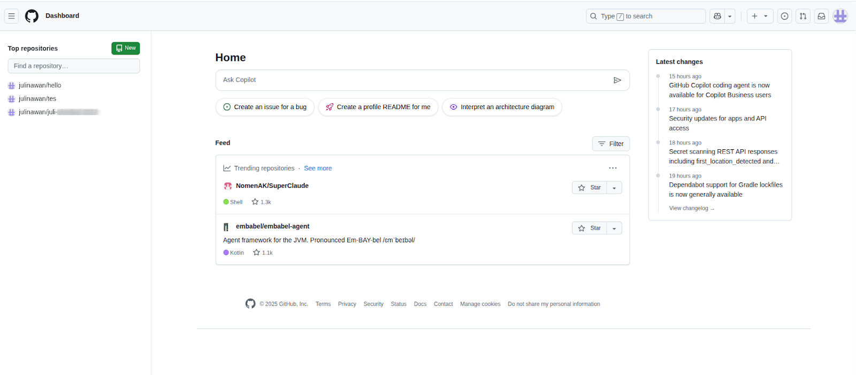Open the julinawan/juli- blurred repository
This screenshot has height=375, width=856.
point(59,112)
